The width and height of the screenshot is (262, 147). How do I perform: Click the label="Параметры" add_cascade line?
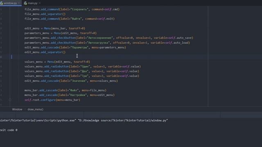coord(75,47)
